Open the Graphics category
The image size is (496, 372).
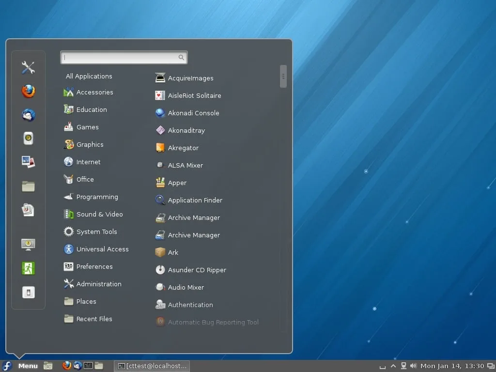[83, 144]
